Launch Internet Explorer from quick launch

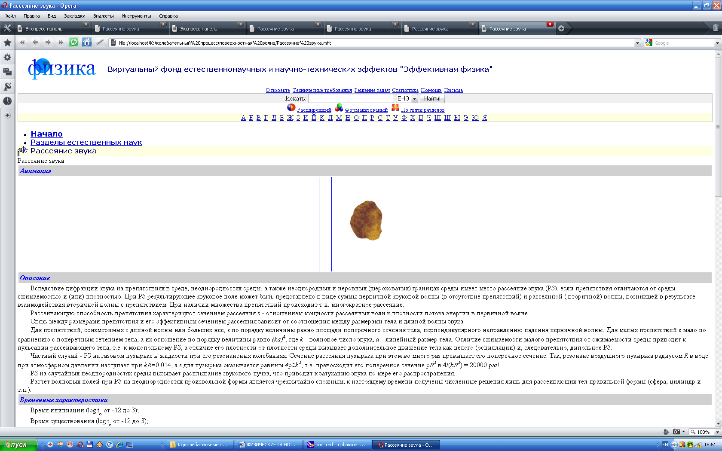click(119, 445)
